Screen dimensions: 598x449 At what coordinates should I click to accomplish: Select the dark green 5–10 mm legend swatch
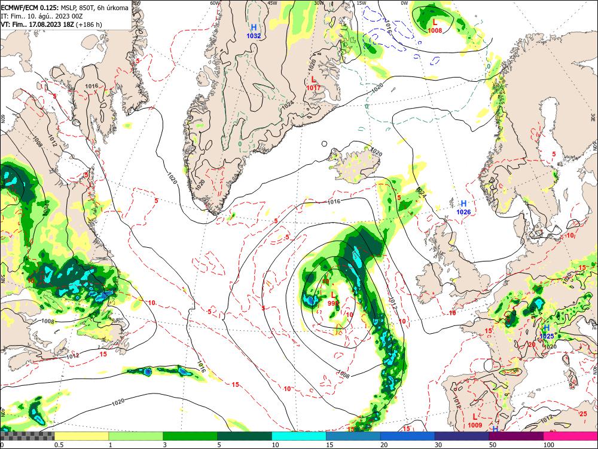pos(245,436)
